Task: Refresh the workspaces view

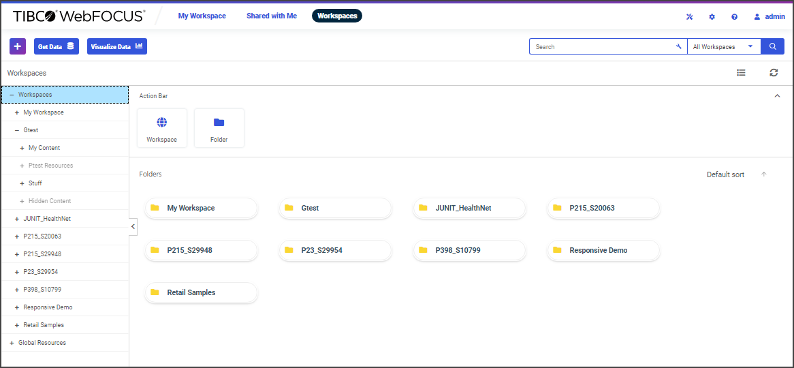Action: (x=774, y=72)
